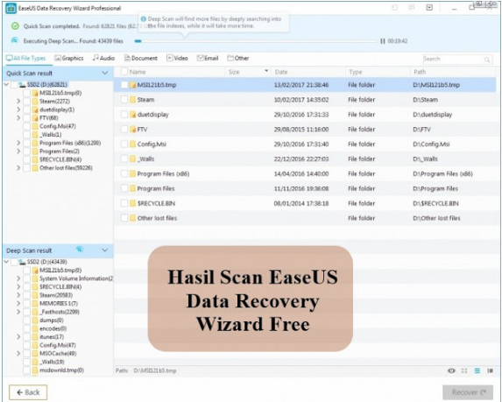
Task: Click the SSD2 drive icon in Deep Scan tree
Action: pyautogui.click(x=22, y=262)
